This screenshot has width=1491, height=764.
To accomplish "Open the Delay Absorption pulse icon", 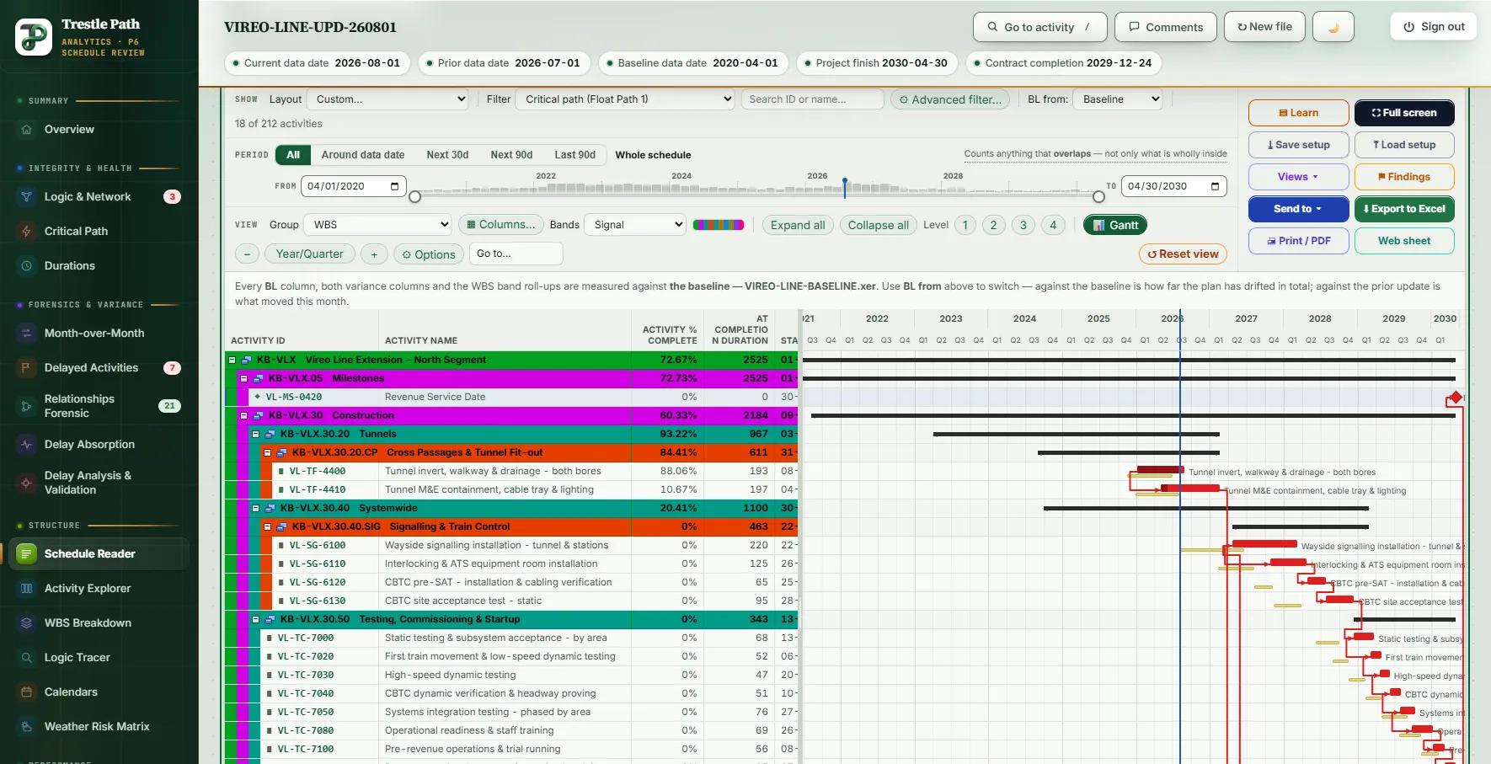I will (x=27, y=445).
